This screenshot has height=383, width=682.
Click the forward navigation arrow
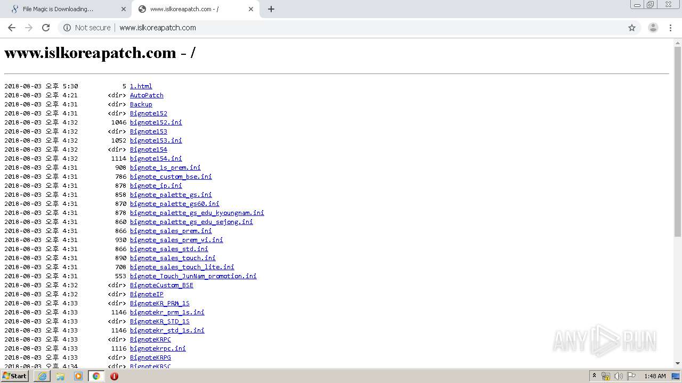point(29,28)
